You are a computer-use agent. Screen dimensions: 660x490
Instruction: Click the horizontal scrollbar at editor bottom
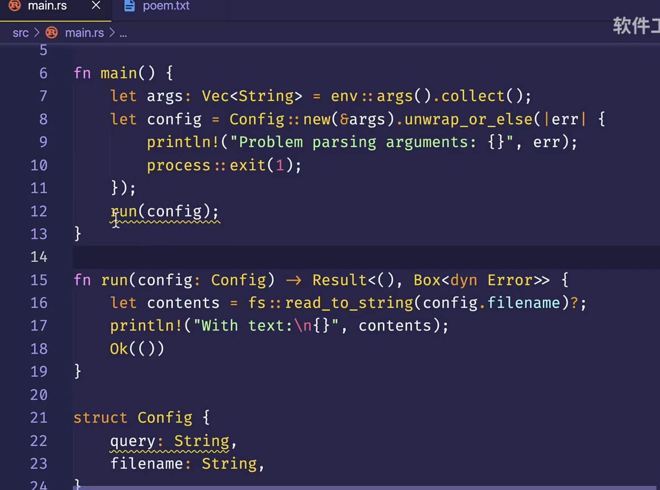coord(365,487)
